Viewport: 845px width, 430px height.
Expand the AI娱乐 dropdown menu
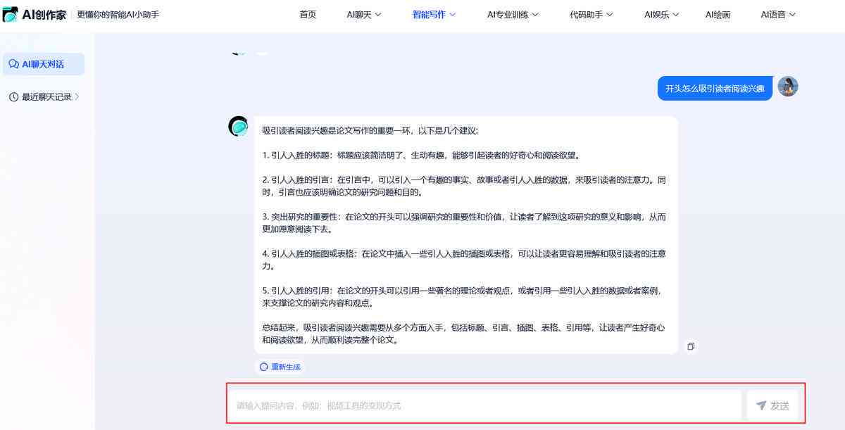click(x=661, y=14)
